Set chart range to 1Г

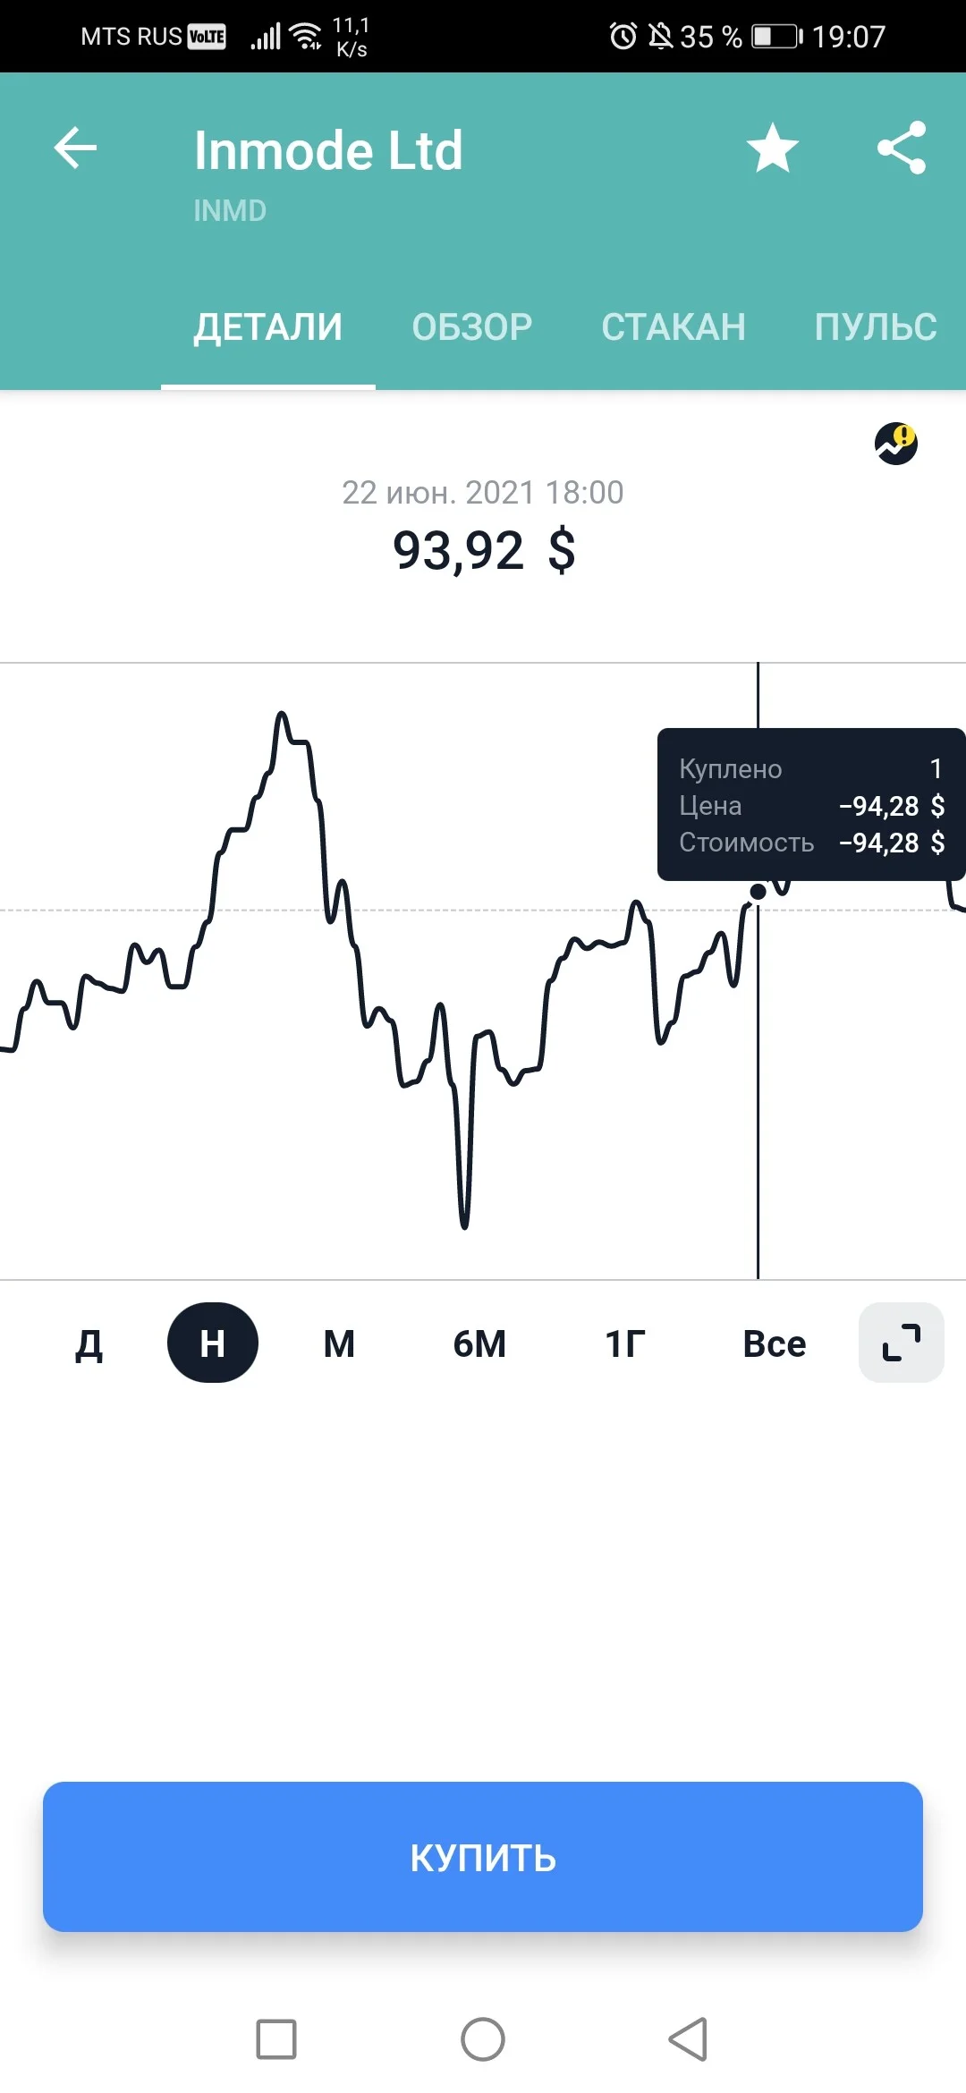(625, 1343)
